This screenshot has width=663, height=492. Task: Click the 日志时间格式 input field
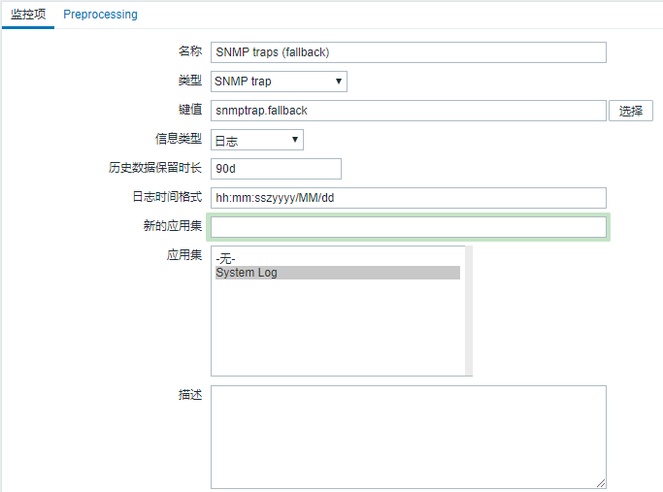click(x=409, y=198)
